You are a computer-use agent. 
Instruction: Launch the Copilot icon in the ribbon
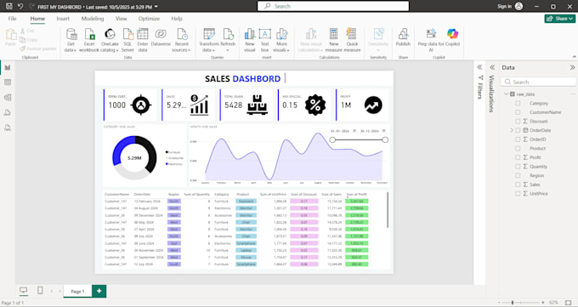pos(453,34)
